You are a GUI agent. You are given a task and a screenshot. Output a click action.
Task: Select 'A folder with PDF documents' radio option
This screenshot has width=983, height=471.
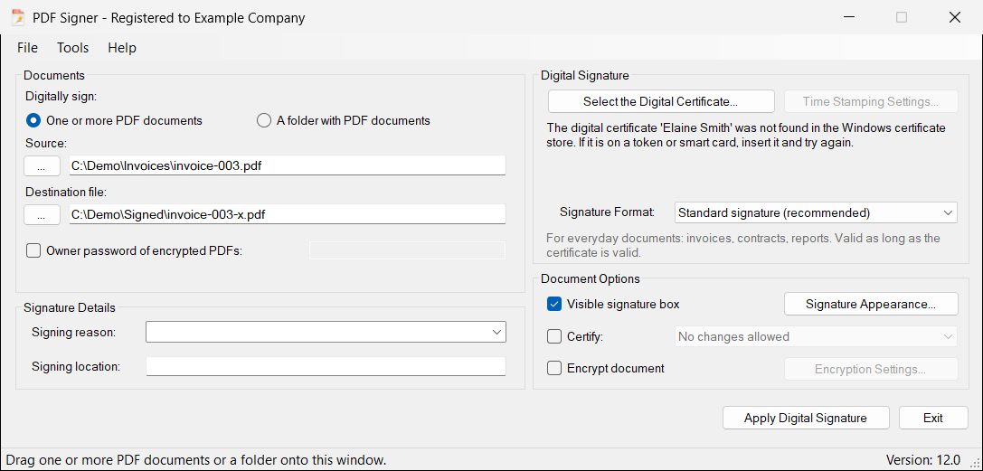(x=344, y=120)
